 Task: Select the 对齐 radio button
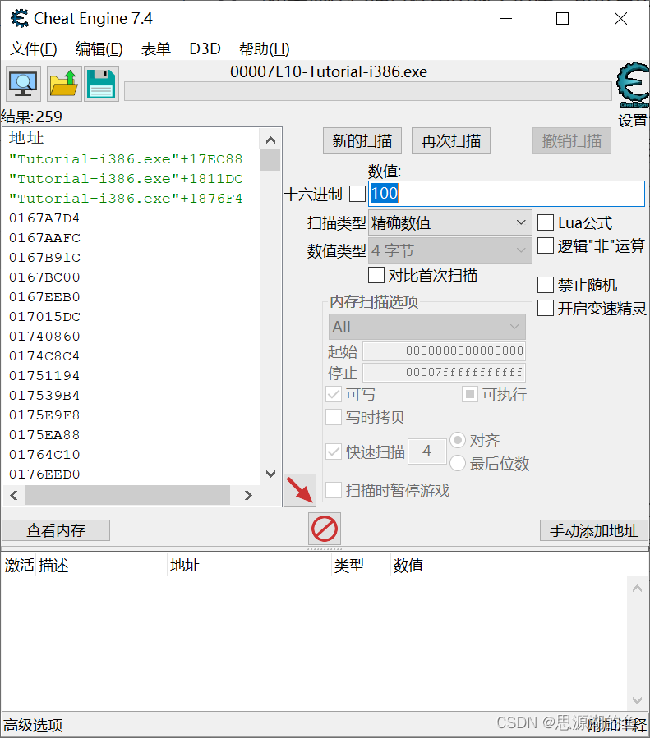[458, 441]
